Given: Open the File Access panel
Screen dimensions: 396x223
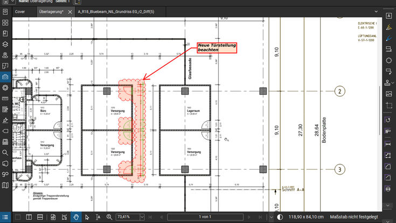Looking at the screenshot, I should click(5, 12).
